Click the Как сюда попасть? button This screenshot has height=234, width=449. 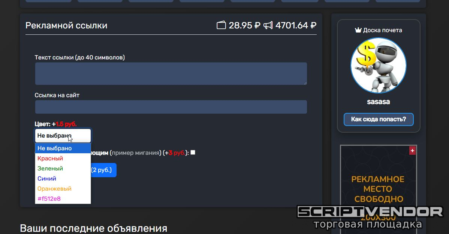pyautogui.click(x=379, y=119)
